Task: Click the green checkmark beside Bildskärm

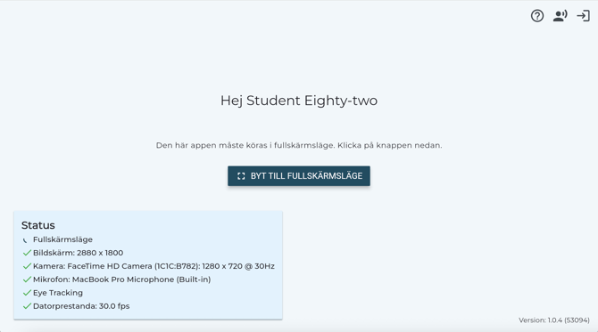Action: [27, 253]
